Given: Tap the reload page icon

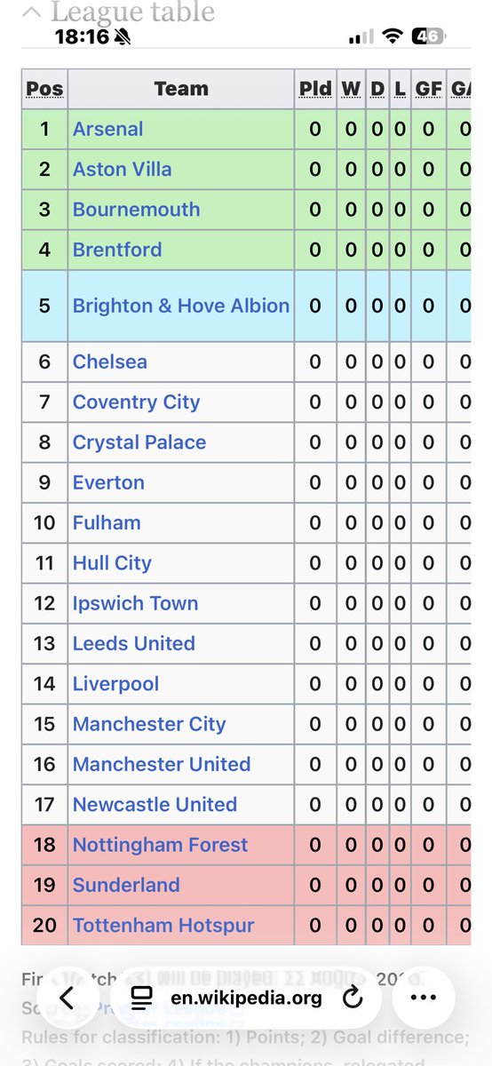Looking at the screenshot, I should click(x=353, y=998).
